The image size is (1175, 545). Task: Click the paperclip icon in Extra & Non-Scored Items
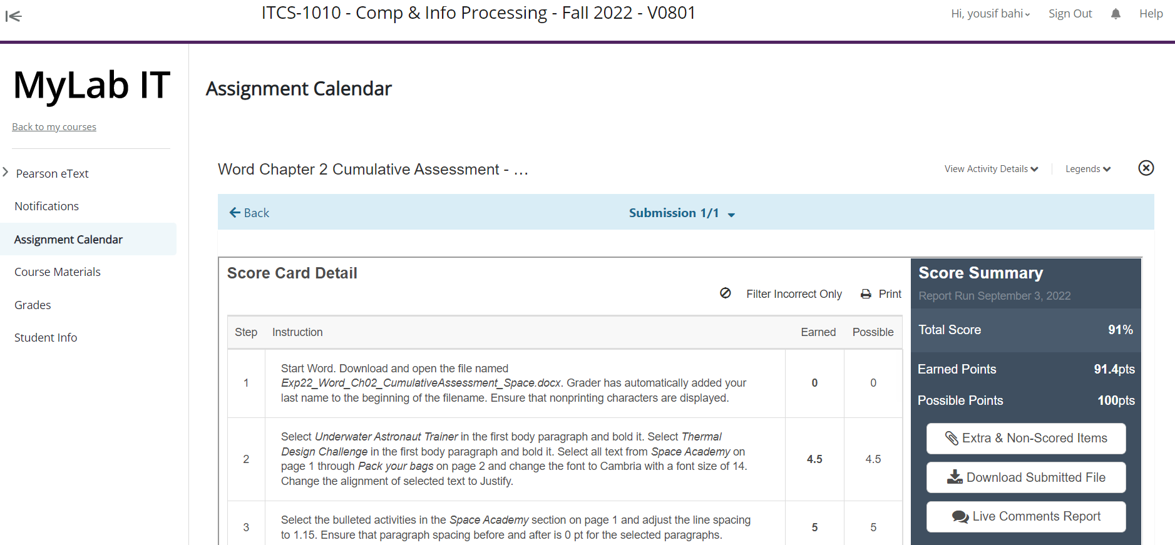952,438
